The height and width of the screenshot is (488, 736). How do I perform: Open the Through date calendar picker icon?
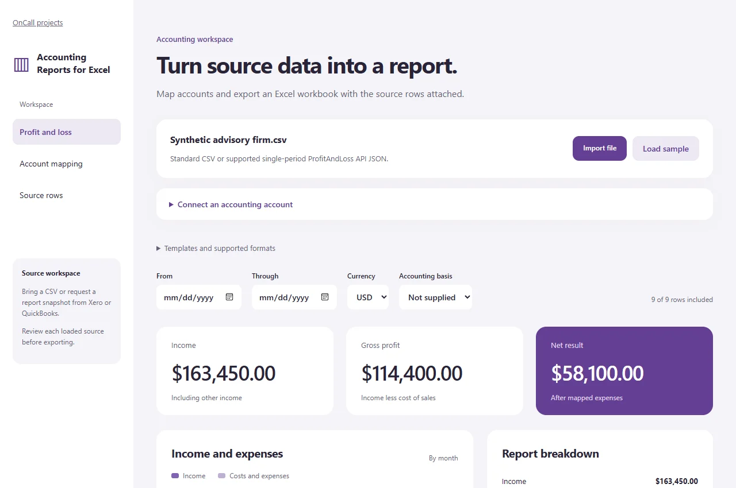tap(325, 297)
